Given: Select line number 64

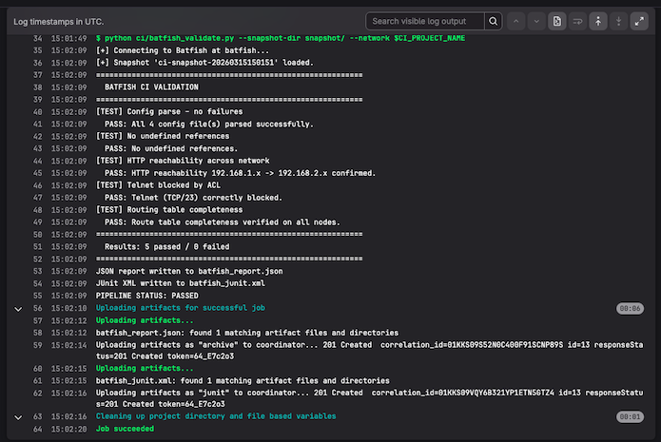Looking at the screenshot, I should click(37, 429).
